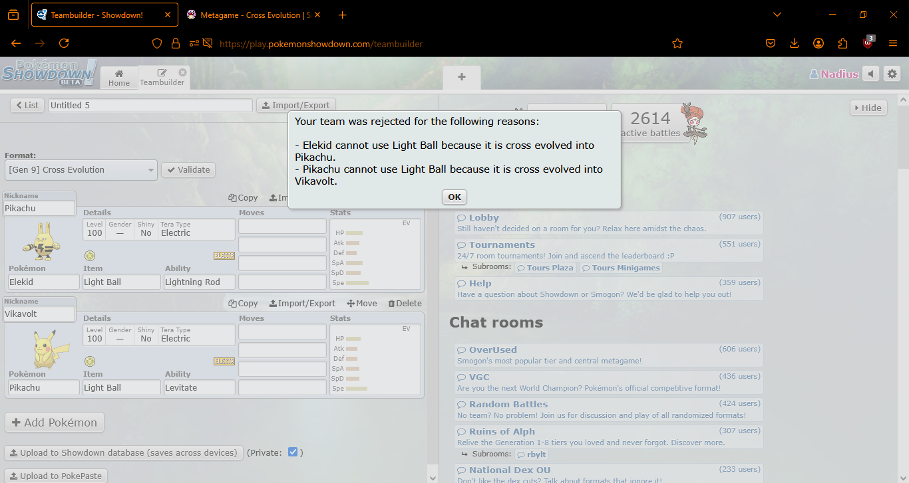Toggle the Private checkbox
This screenshot has width=909, height=483.
tap(293, 452)
